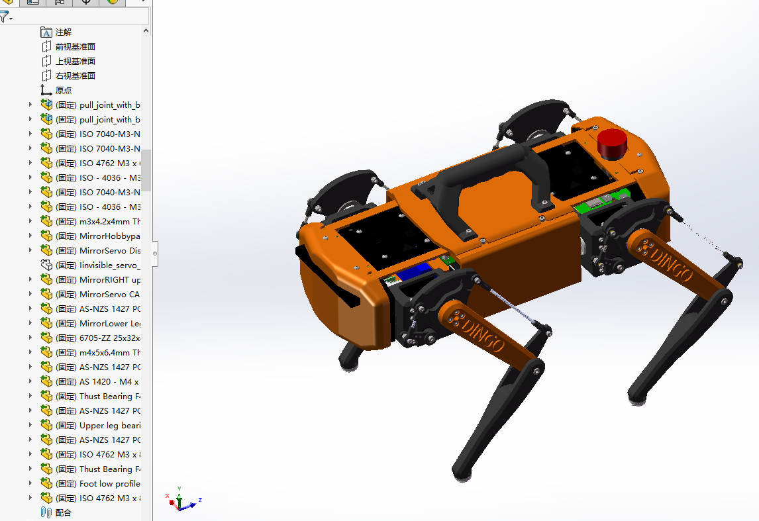The width and height of the screenshot is (759, 521).
Task: Expand the MirrorHobbypa component node
Action: pos(30,236)
